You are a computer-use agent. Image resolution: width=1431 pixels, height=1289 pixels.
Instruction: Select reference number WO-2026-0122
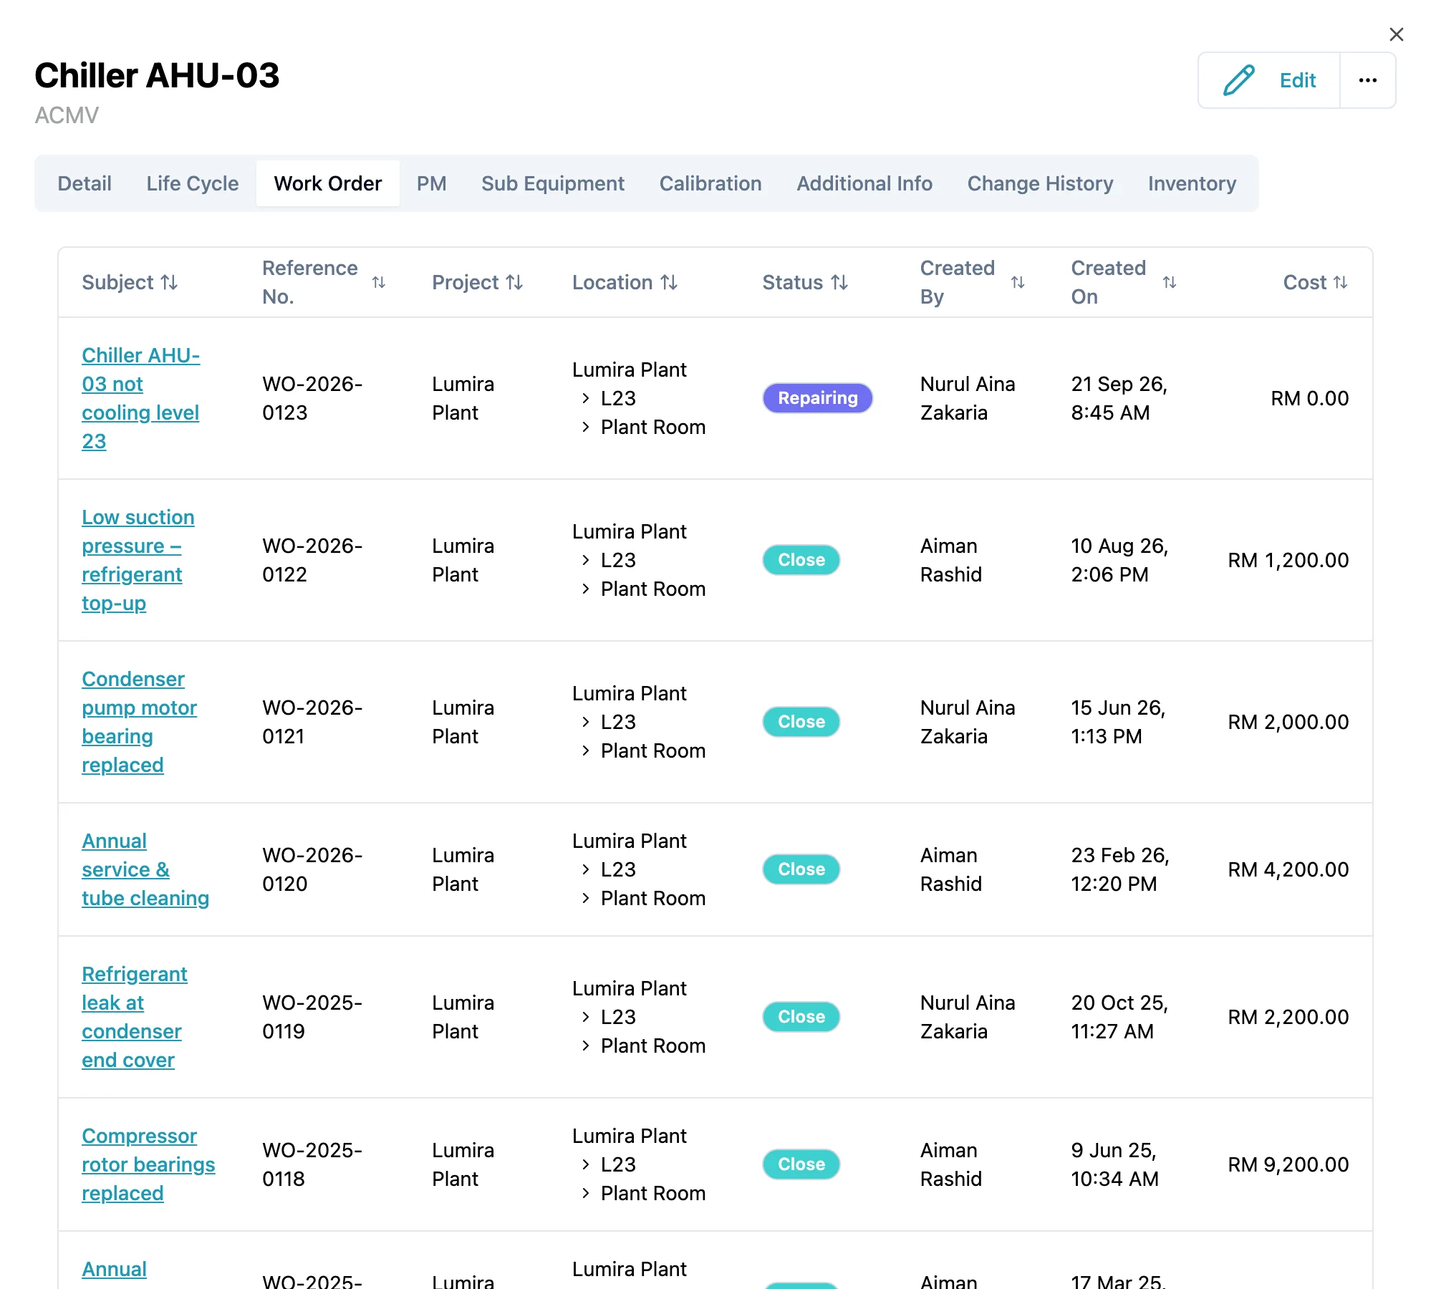pyautogui.click(x=312, y=560)
